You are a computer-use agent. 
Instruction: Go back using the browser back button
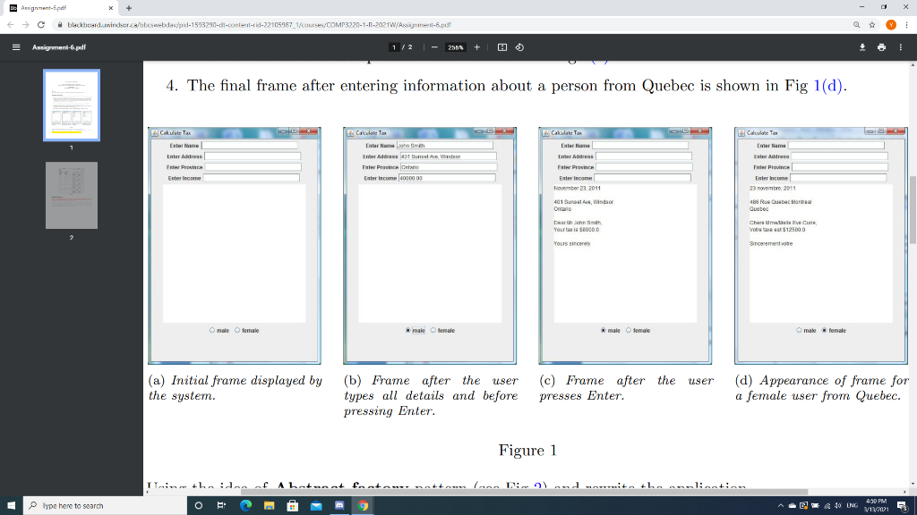11,25
